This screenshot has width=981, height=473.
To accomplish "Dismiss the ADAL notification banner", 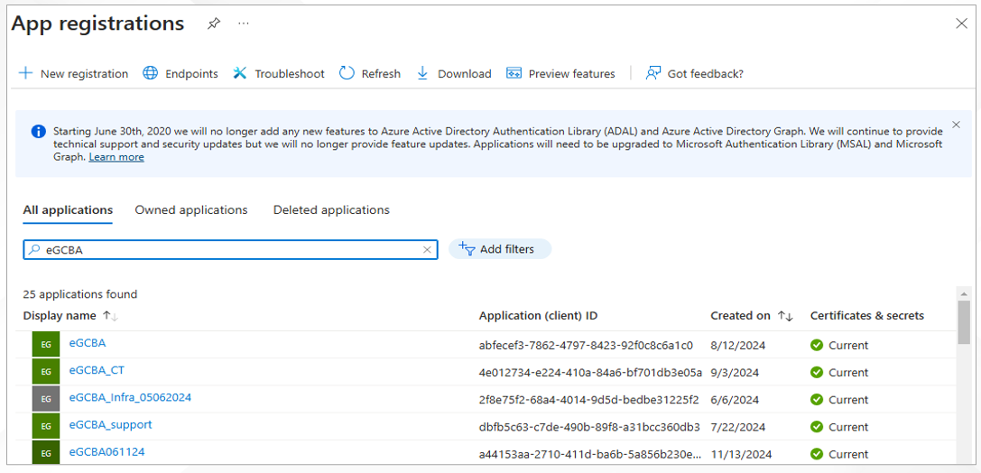I will pyautogui.click(x=956, y=125).
